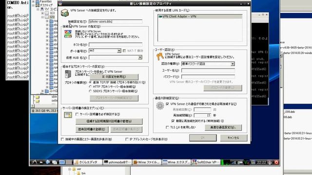
Task: Click the green system monitor tray graph
Action: tap(225, 162)
